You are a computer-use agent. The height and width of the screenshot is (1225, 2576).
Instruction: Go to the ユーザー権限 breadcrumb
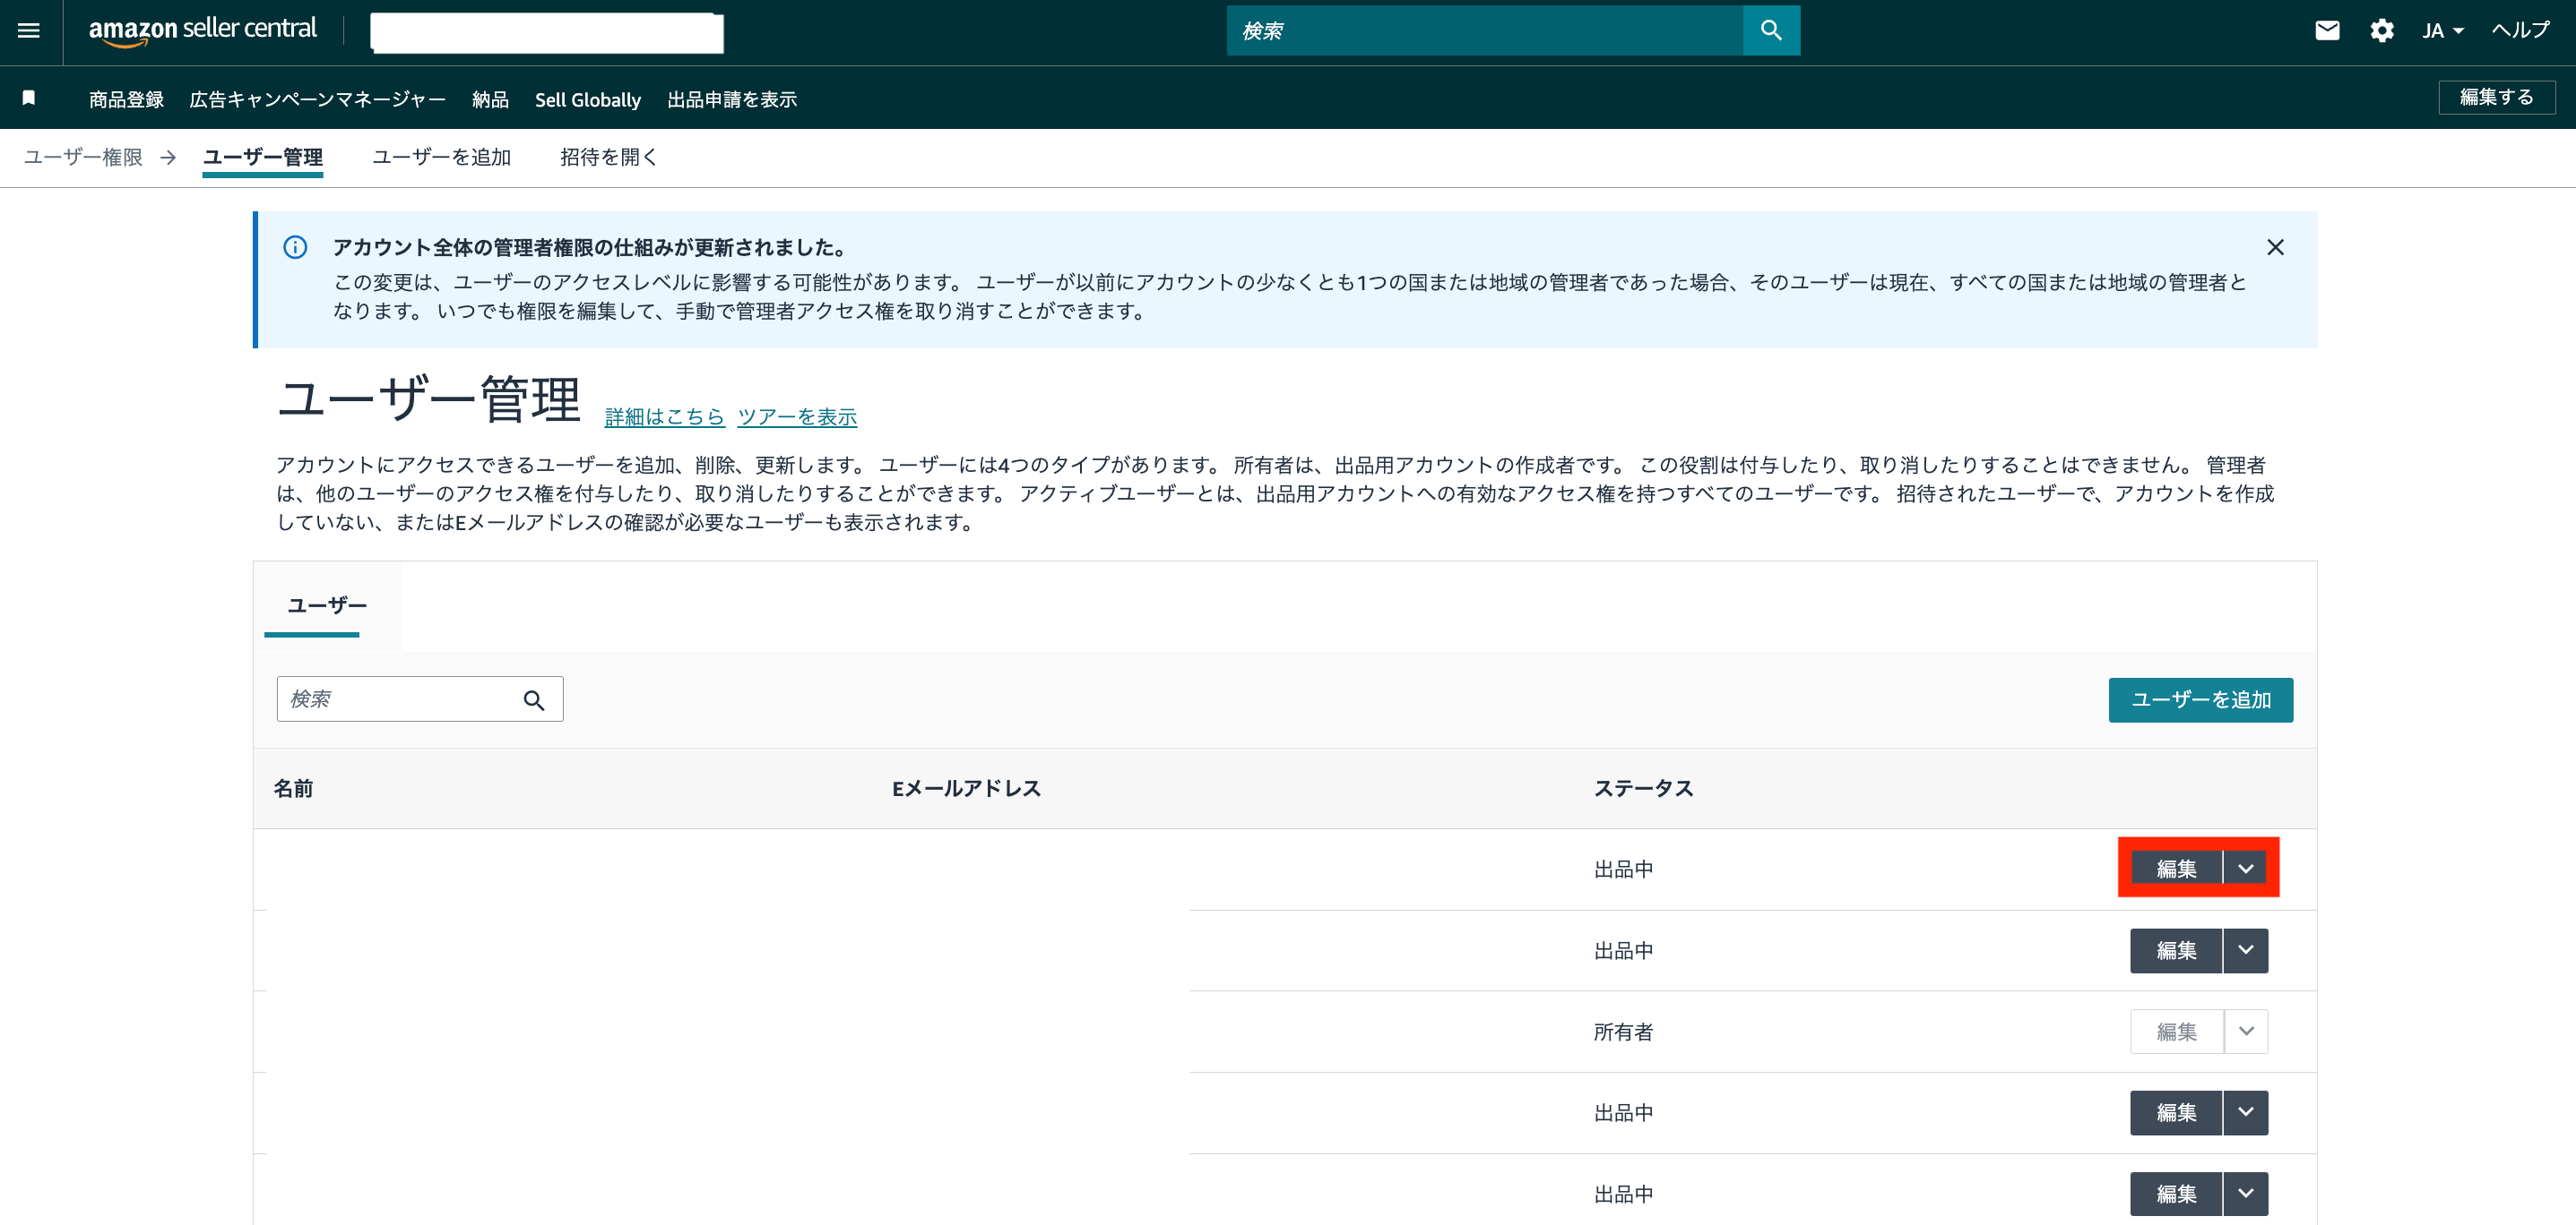pyautogui.click(x=83, y=157)
